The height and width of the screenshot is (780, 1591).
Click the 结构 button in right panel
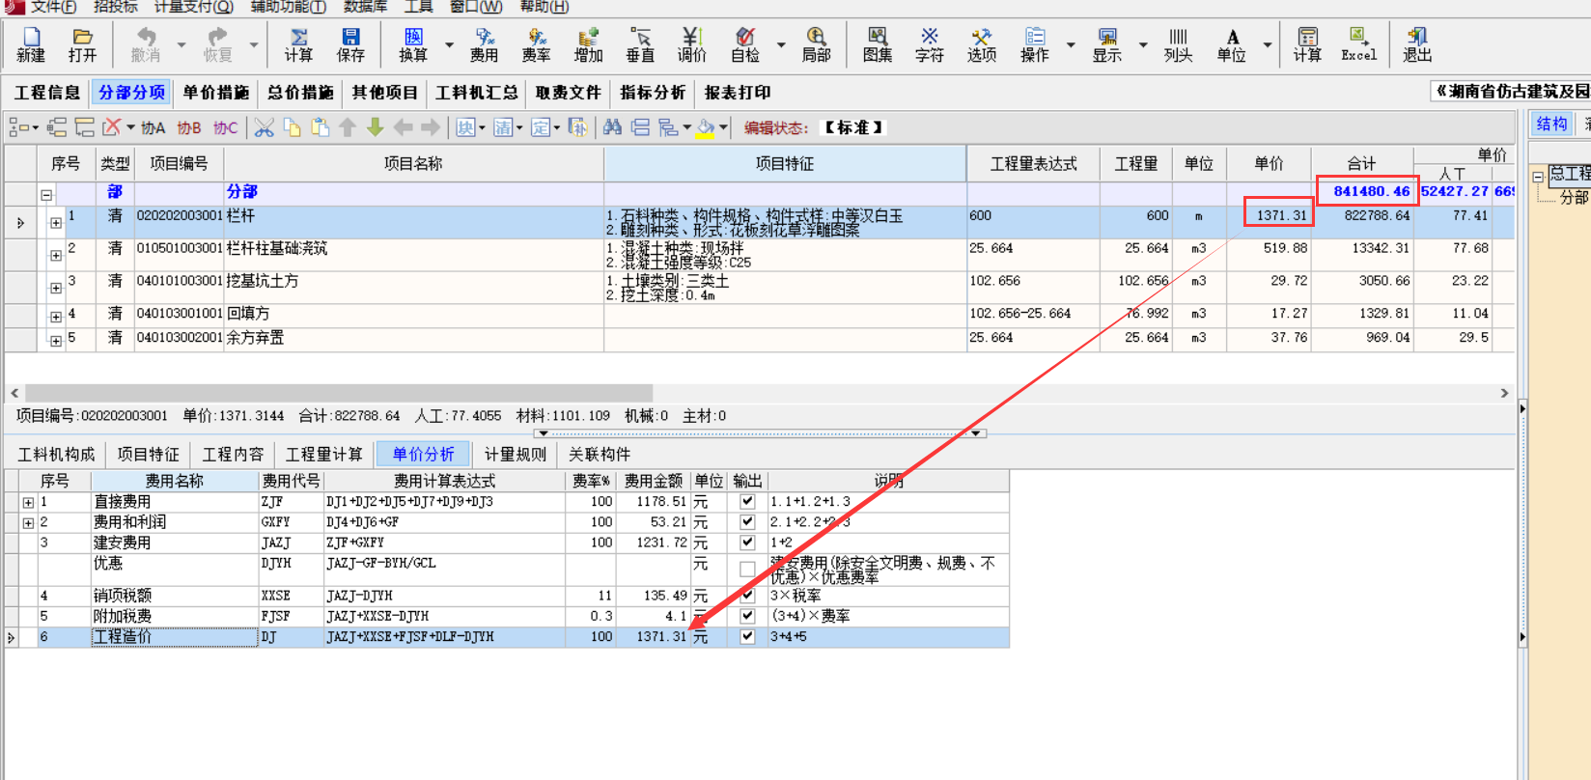pyautogui.click(x=1552, y=124)
